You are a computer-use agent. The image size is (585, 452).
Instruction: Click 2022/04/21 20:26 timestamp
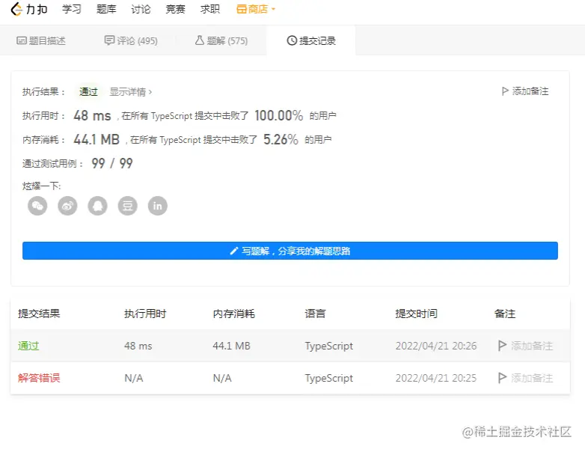pos(436,346)
